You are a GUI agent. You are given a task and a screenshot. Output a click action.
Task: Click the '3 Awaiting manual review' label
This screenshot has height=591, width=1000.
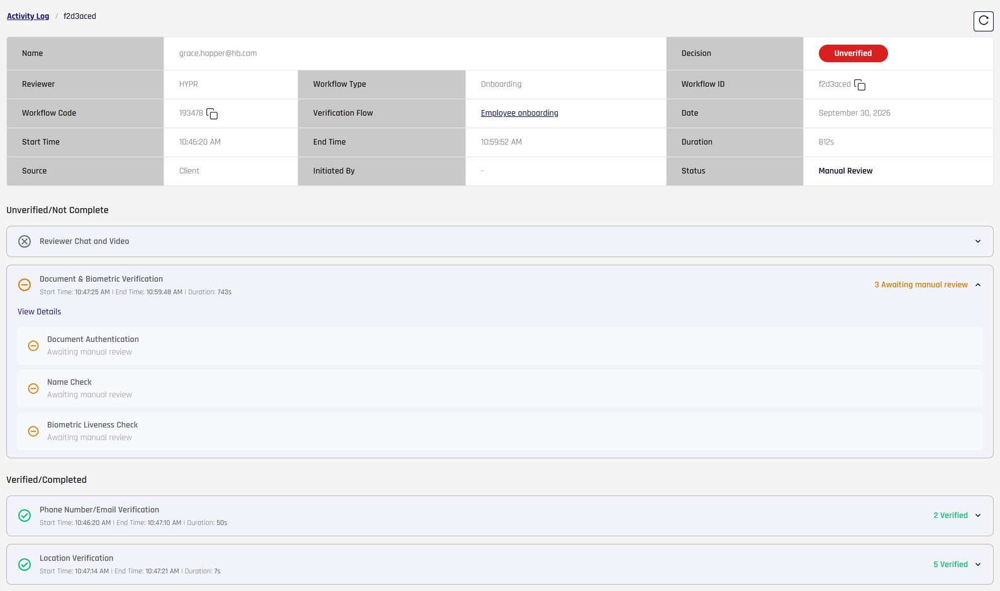point(921,285)
